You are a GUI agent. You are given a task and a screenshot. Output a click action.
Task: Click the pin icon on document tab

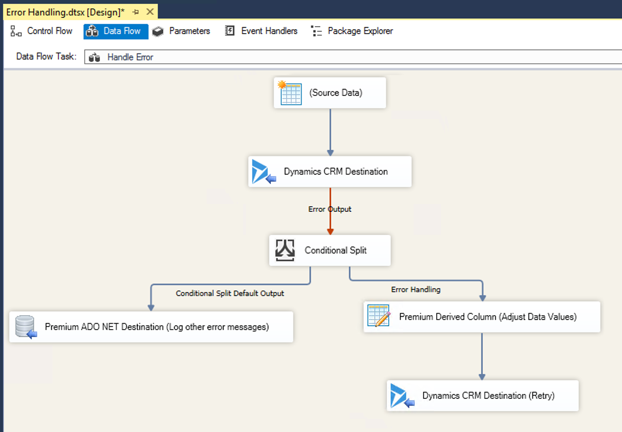[x=136, y=12]
